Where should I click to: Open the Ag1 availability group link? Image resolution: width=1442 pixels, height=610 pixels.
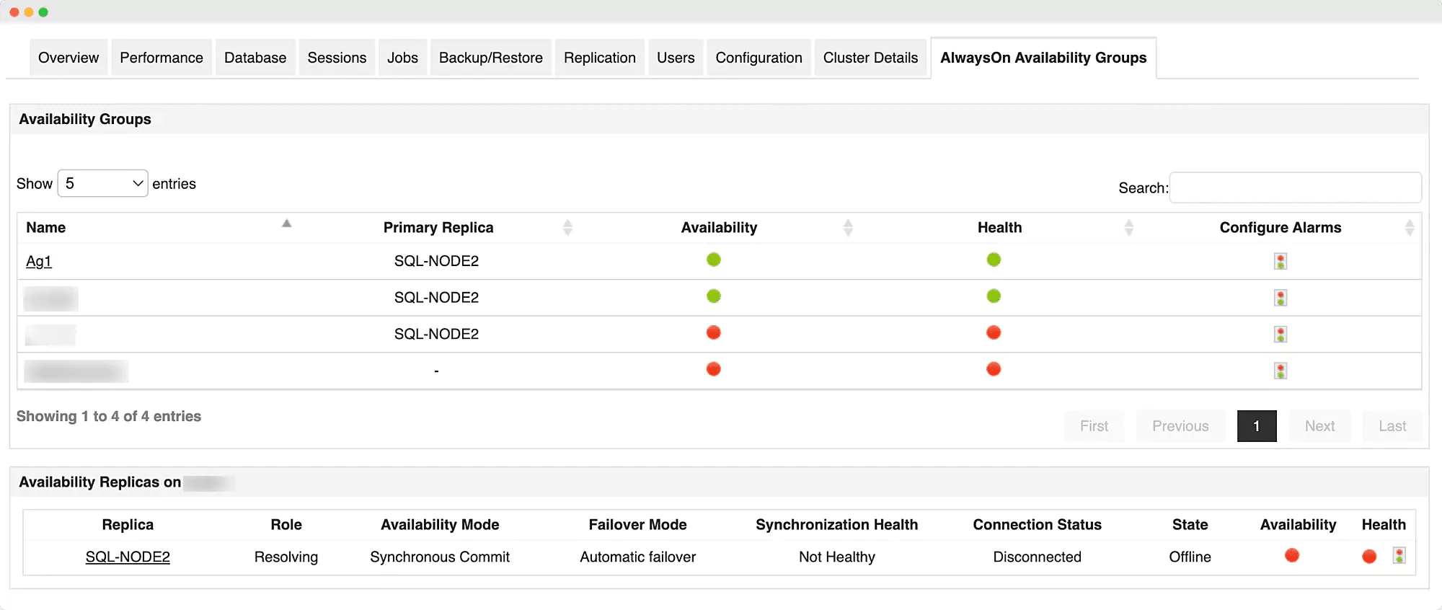(x=39, y=261)
